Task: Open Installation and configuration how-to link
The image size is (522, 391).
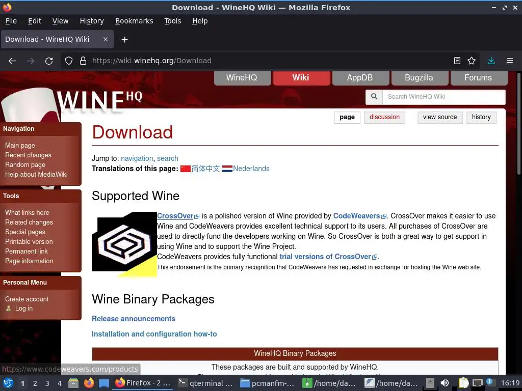Action: (154, 334)
